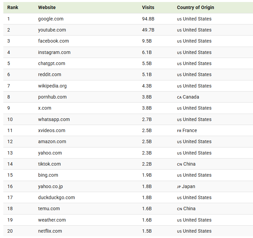Click the 6.1B visits value

(147, 52)
